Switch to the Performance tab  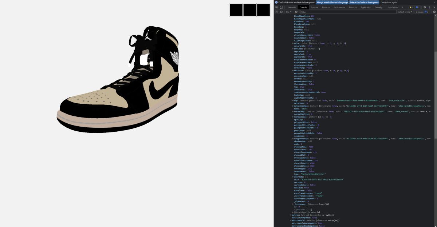pos(339,7)
